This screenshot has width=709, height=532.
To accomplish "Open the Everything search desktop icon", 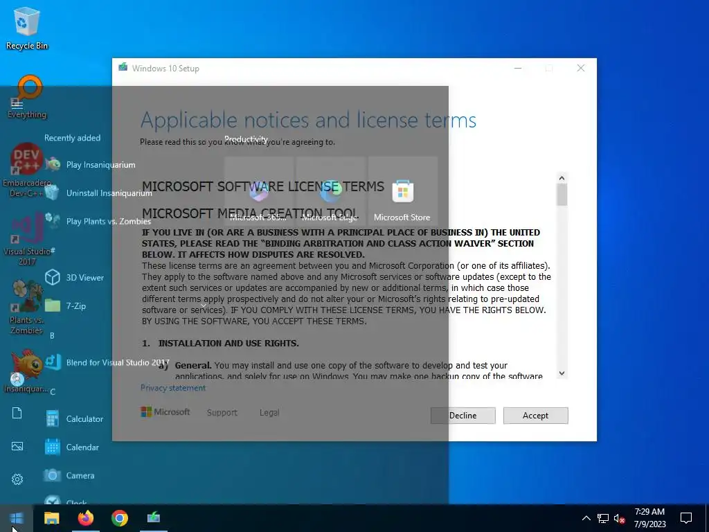I will click(x=27, y=97).
